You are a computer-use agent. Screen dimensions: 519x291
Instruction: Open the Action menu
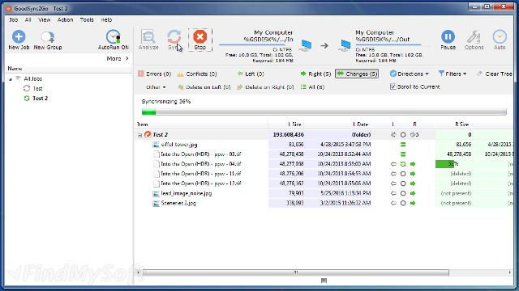(65, 19)
